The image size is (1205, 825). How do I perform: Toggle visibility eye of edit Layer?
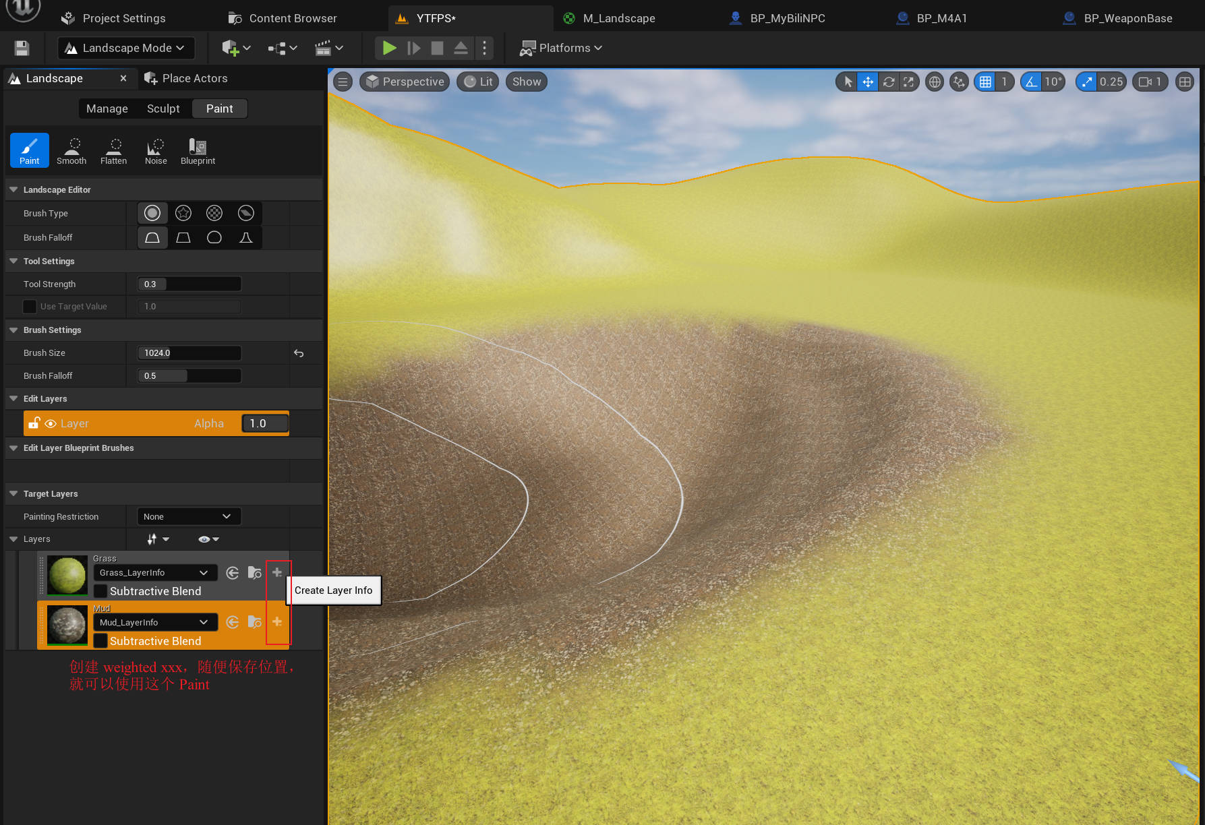(x=51, y=423)
